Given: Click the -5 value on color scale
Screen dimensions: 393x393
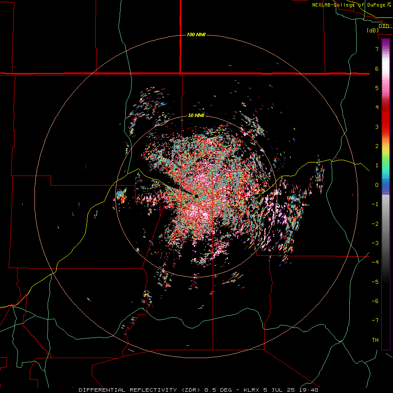Looking at the screenshot, I should tap(375, 282).
